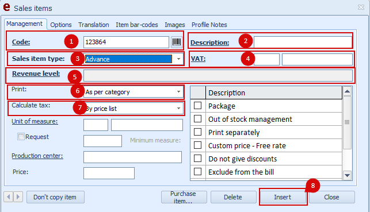The height and width of the screenshot is (212, 370).
Task: Click the Revenue level link
Action: 36,74
